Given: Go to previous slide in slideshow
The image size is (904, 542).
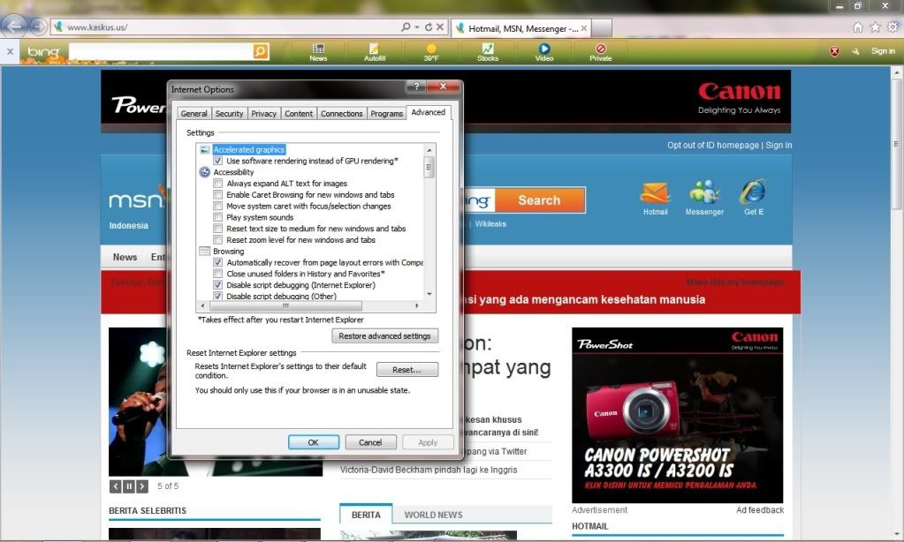Looking at the screenshot, I should tap(115, 486).
